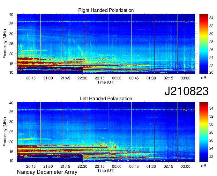Viewport: 217px width, 176px height.
Task: Click the 03:00 tick on the top time axis
Action: point(185,78)
